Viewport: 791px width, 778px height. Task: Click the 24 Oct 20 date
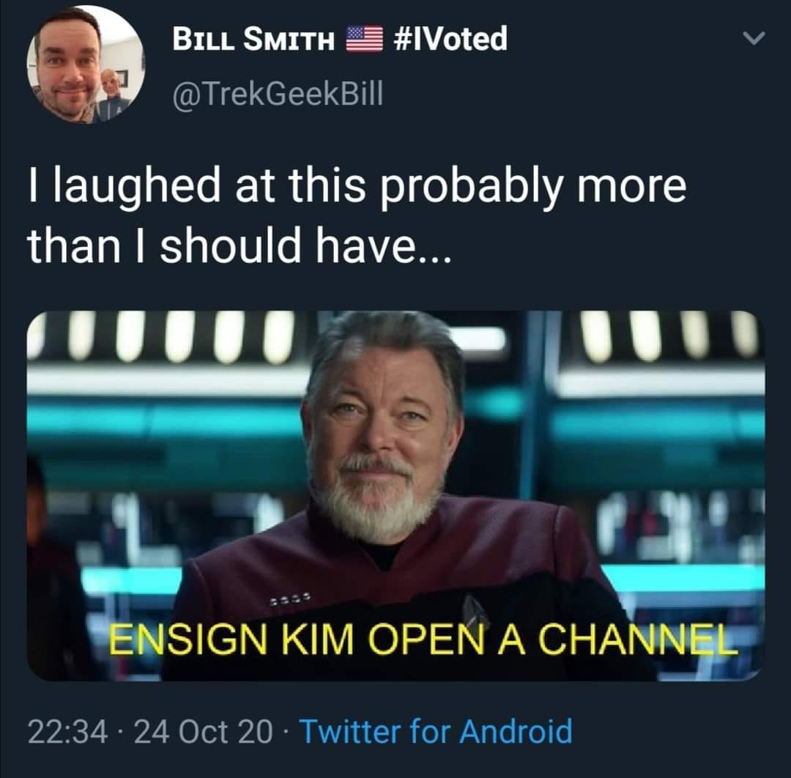click(204, 732)
